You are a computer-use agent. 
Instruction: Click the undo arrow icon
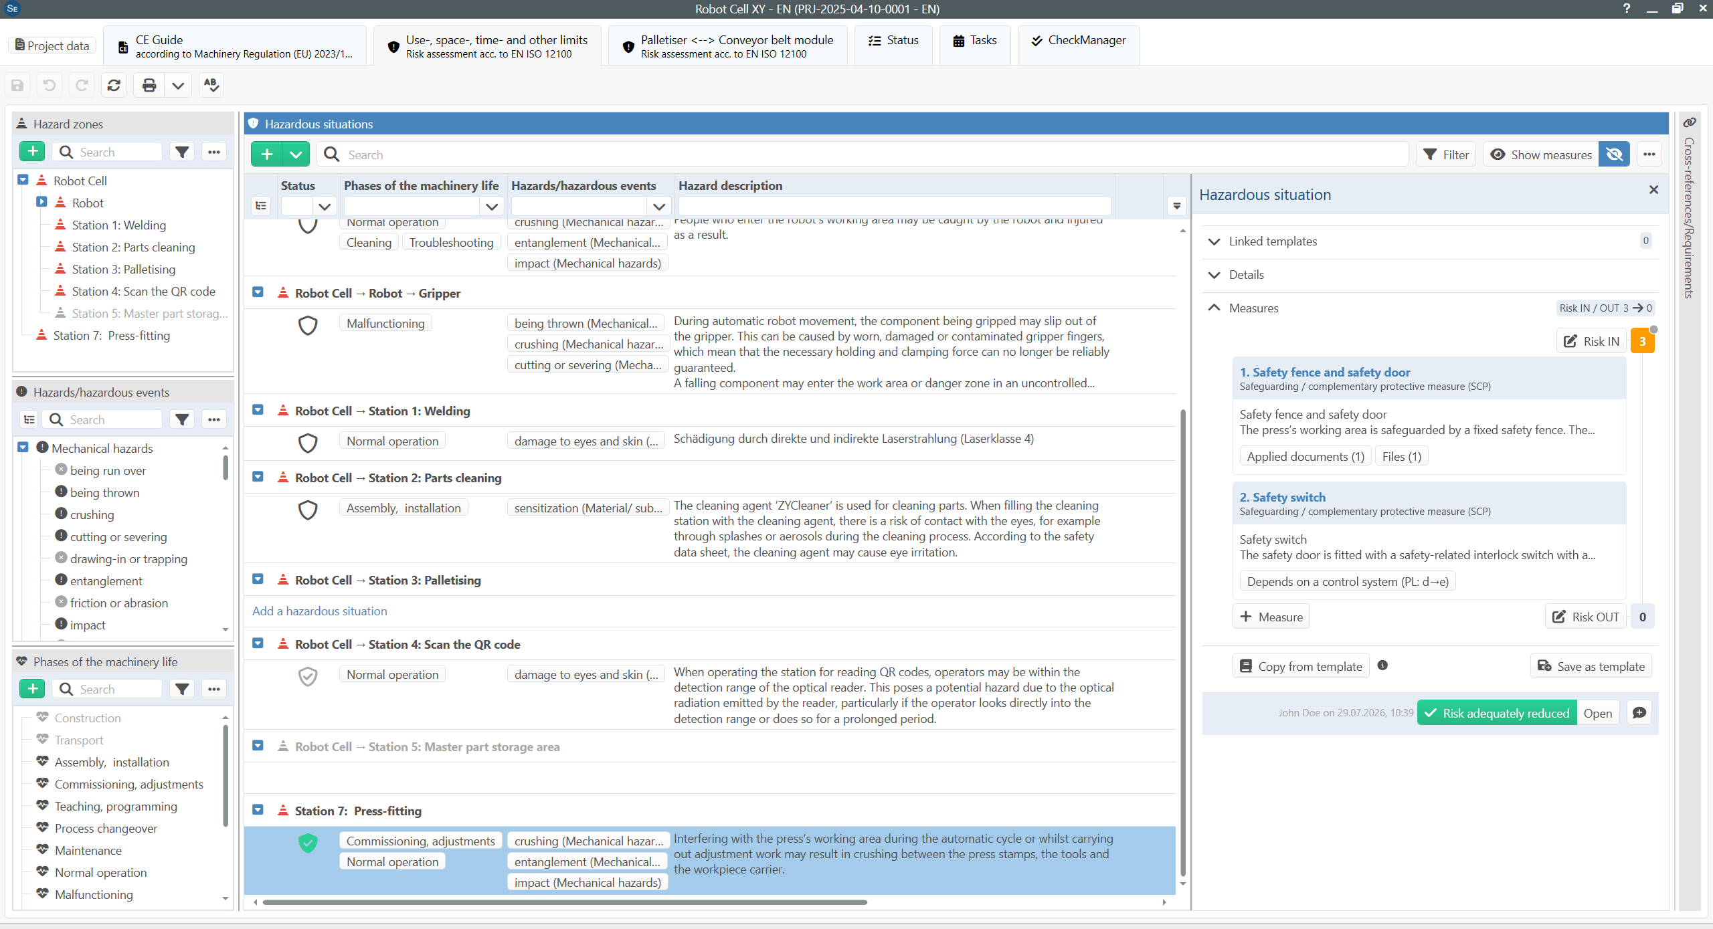coord(50,85)
